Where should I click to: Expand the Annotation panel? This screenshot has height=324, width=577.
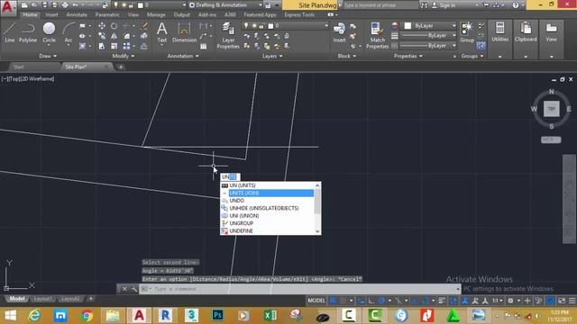click(183, 56)
